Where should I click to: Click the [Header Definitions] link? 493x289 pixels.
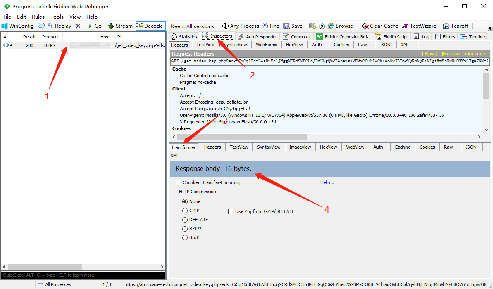[x=464, y=54]
